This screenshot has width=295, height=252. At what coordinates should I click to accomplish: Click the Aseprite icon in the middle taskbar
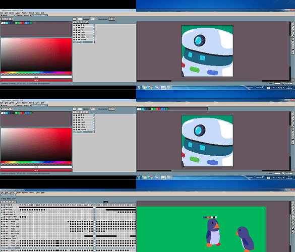[163, 177]
